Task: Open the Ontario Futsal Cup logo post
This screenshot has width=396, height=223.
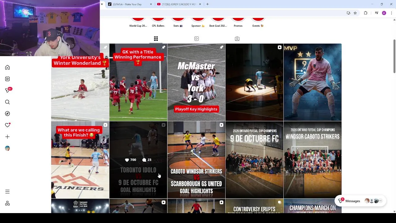Action: pos(80,206)
